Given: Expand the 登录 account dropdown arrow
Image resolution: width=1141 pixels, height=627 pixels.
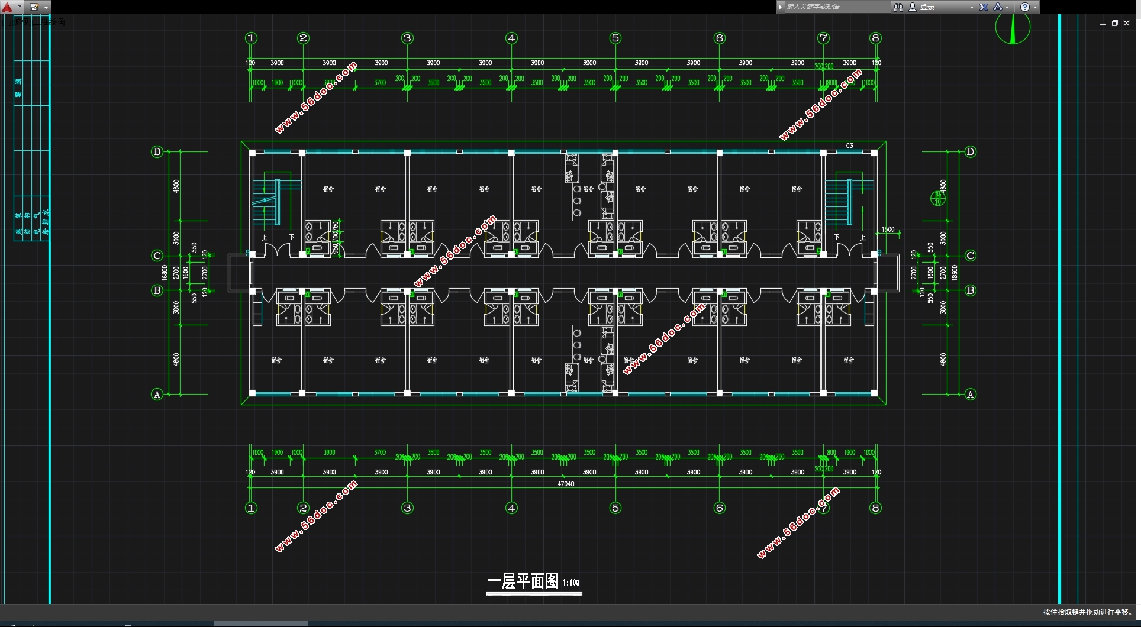Looking at the screenshot, I should coord(972,7).
